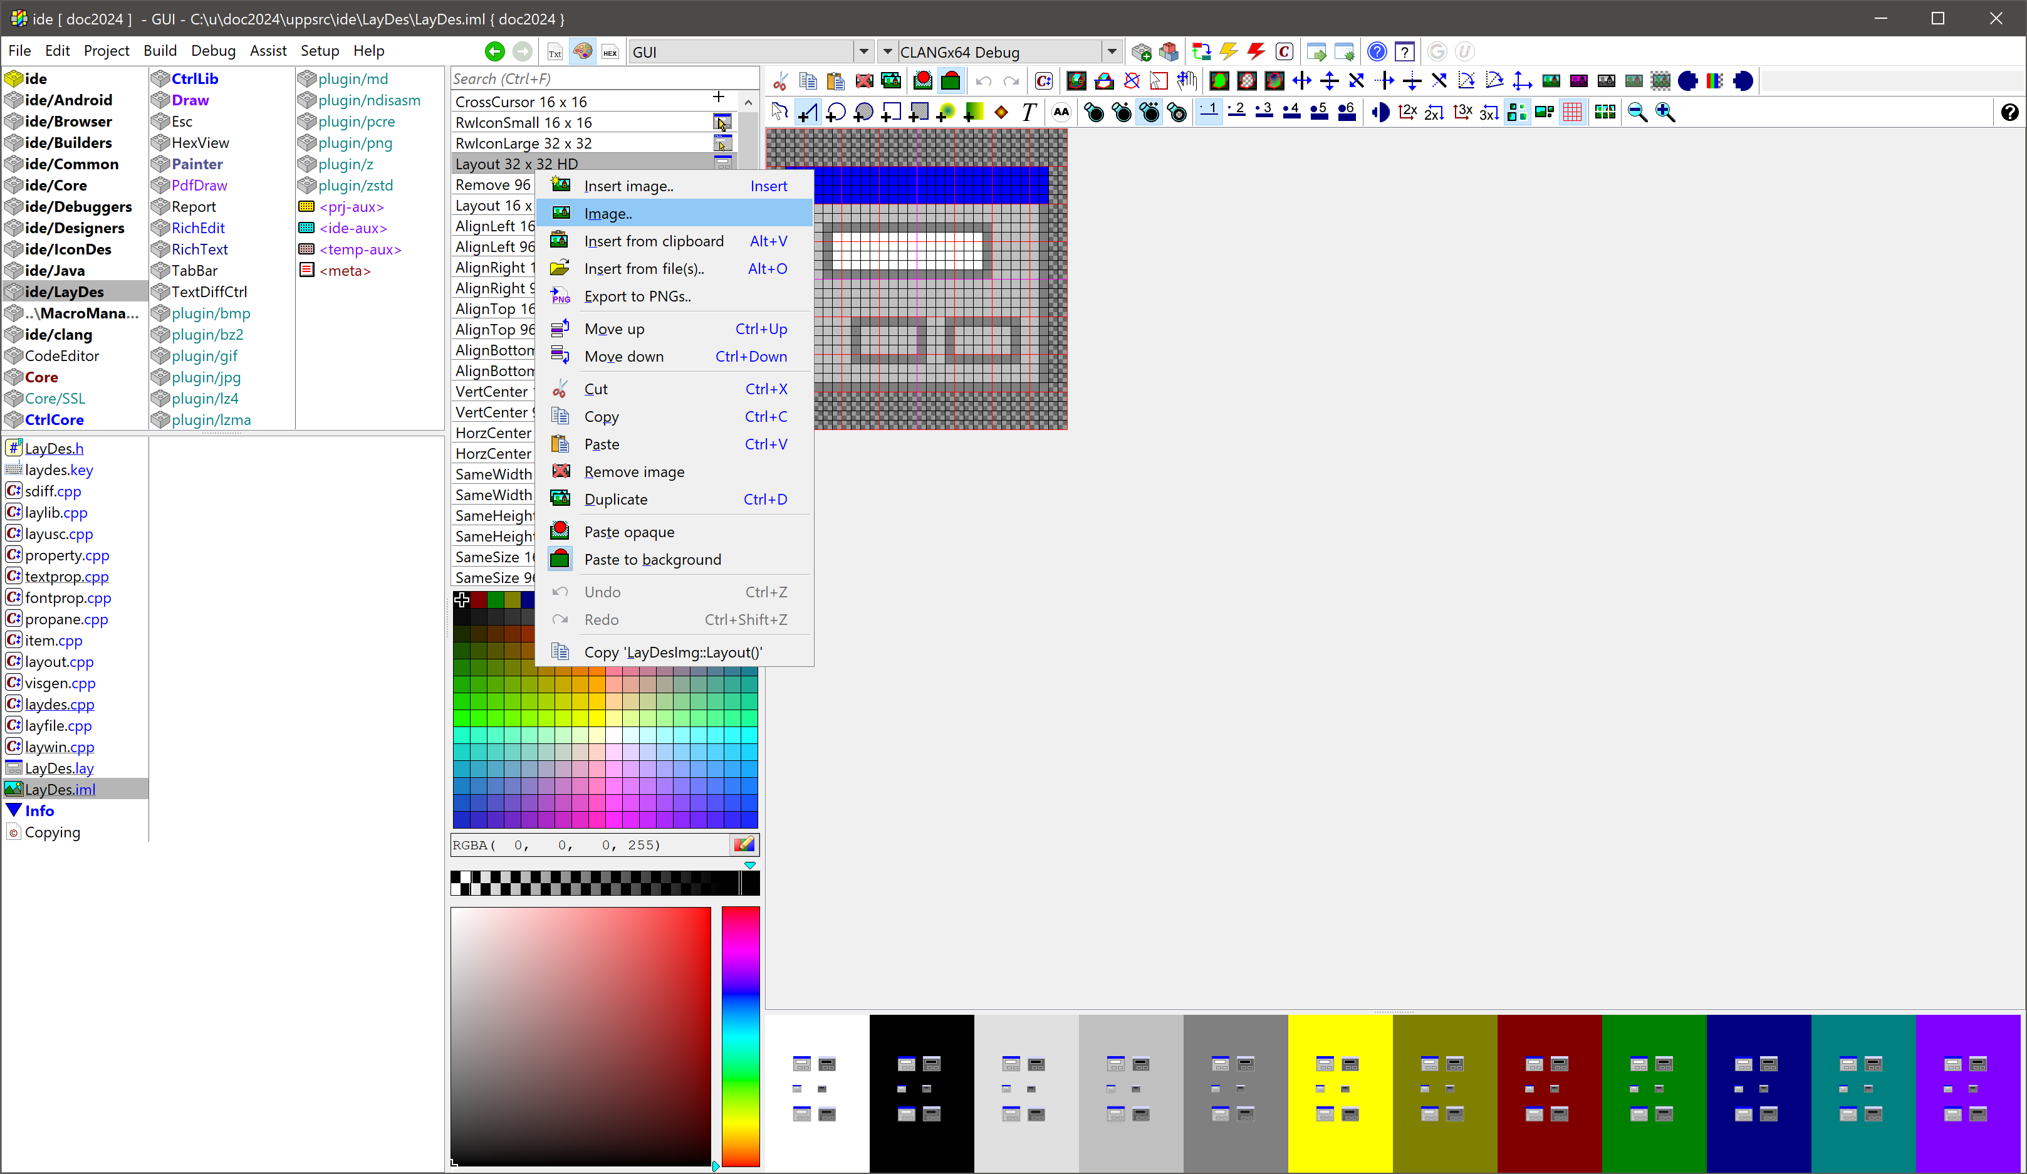Select the radial gradient fill tool

click(947, 113)
